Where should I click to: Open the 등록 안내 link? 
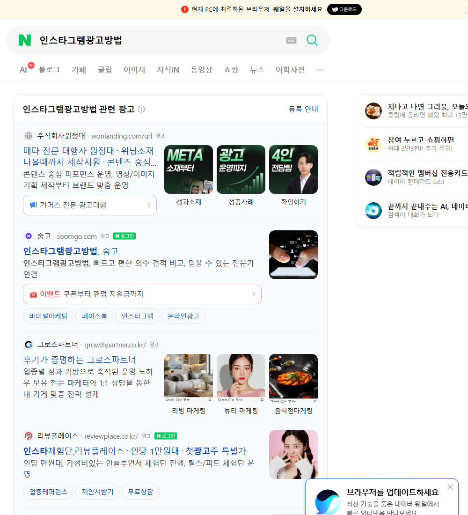(303, 109)
